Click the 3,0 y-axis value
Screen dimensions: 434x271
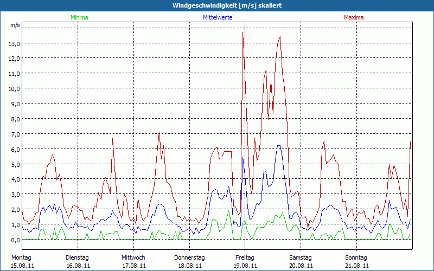coord(15,195)
